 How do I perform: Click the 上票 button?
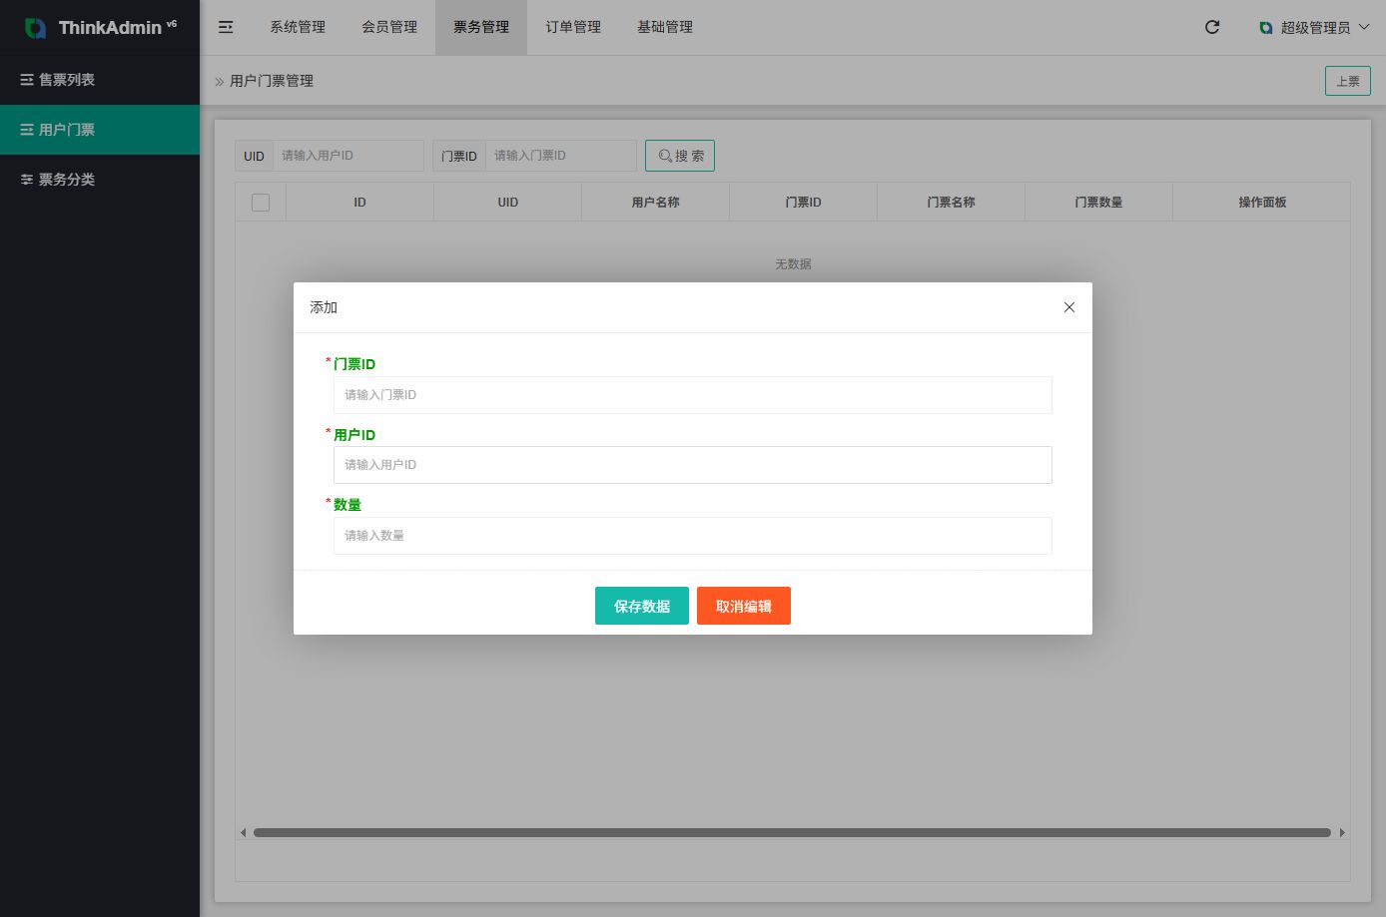(x=1348, y=81)
